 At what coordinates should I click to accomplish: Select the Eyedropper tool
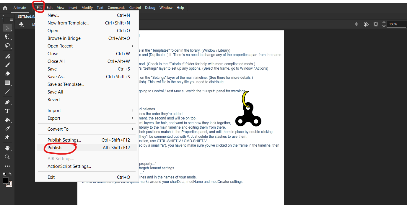tap(7, 129)
